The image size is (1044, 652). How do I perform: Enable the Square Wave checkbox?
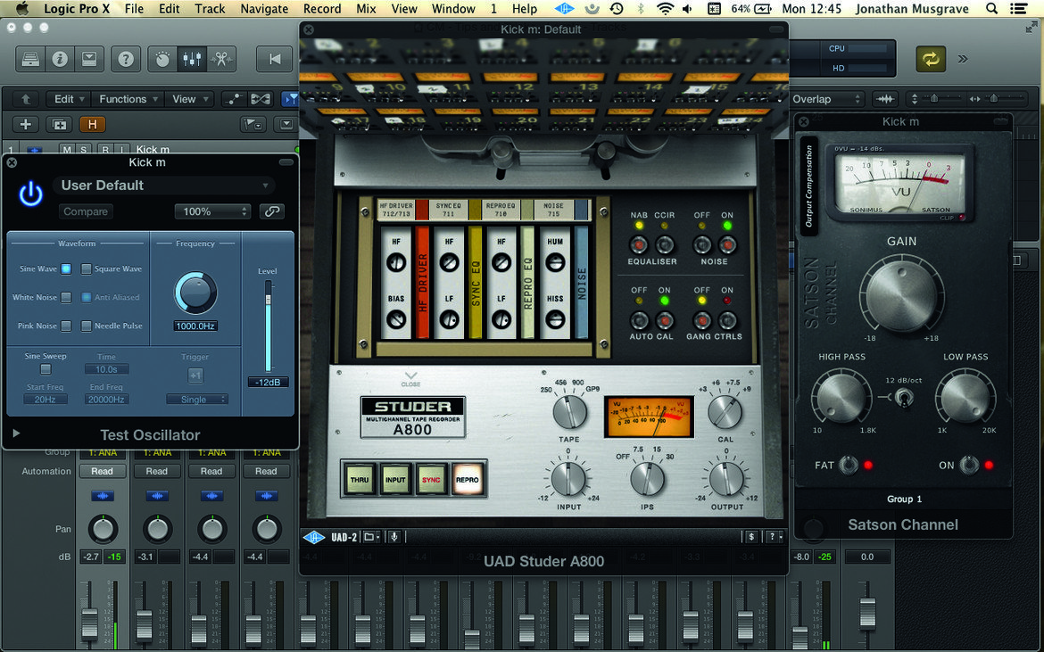coord(86,268)
